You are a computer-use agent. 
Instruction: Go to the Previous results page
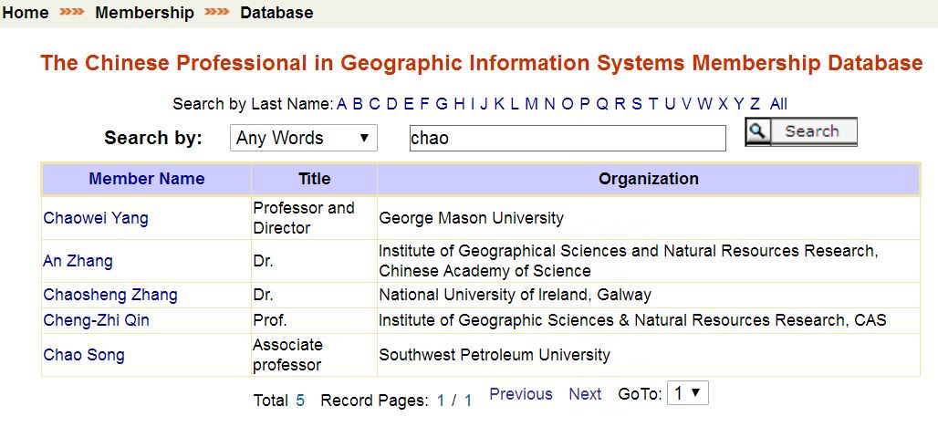click(x=520, y=394)
